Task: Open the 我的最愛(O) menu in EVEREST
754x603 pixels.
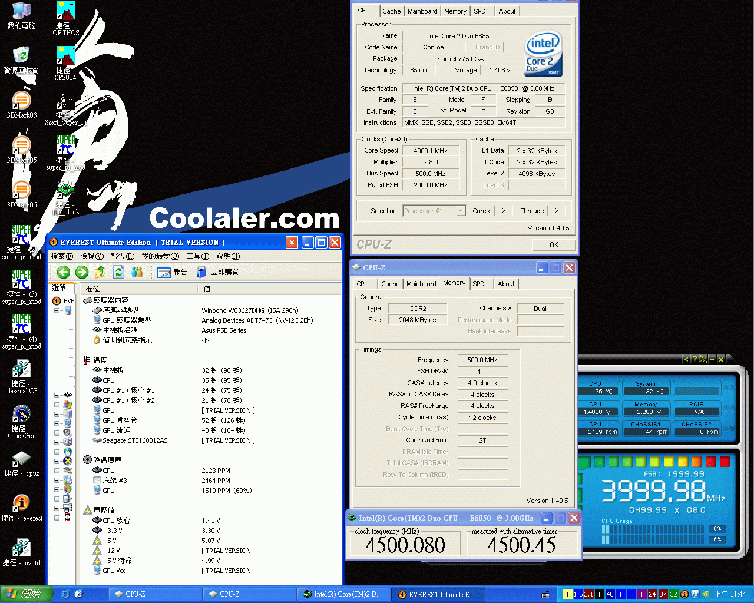Action: (x=160, y=256)
